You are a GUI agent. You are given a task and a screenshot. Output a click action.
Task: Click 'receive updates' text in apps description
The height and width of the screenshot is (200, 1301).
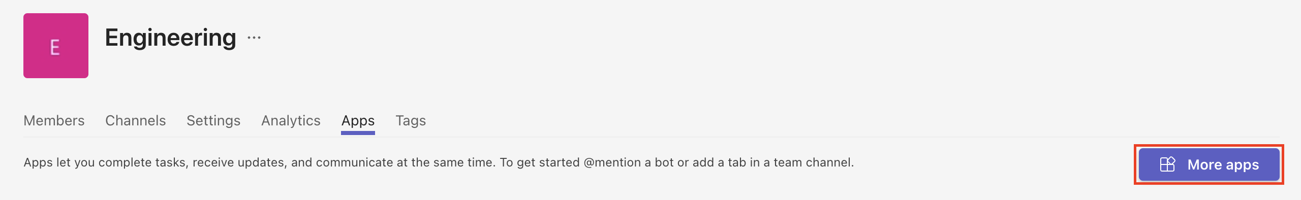[x=238, y=162]
